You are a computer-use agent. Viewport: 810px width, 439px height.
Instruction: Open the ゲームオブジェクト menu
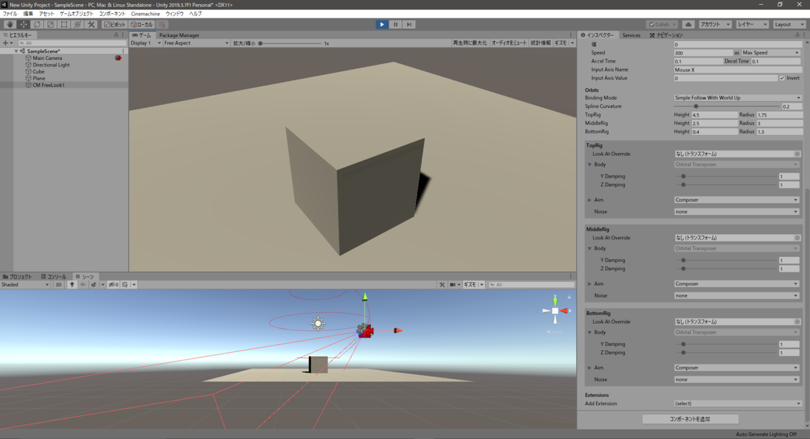(77, 13)
